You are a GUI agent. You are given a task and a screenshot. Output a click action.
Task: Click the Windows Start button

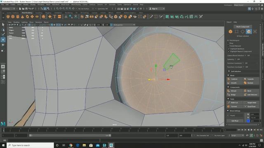click(x=3, y=145)
